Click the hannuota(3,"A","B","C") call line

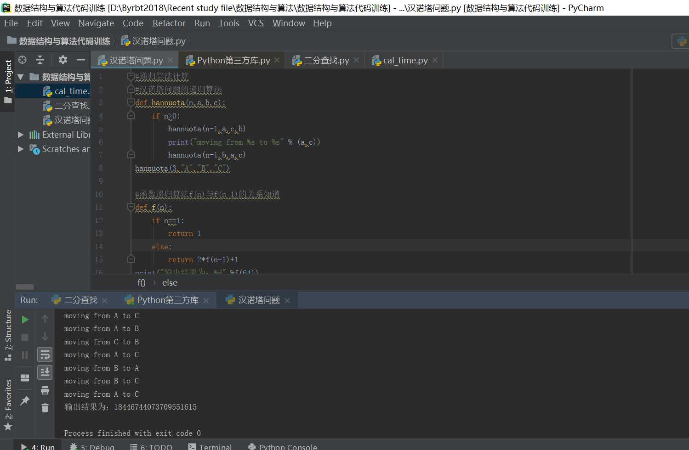pos(182,169)
